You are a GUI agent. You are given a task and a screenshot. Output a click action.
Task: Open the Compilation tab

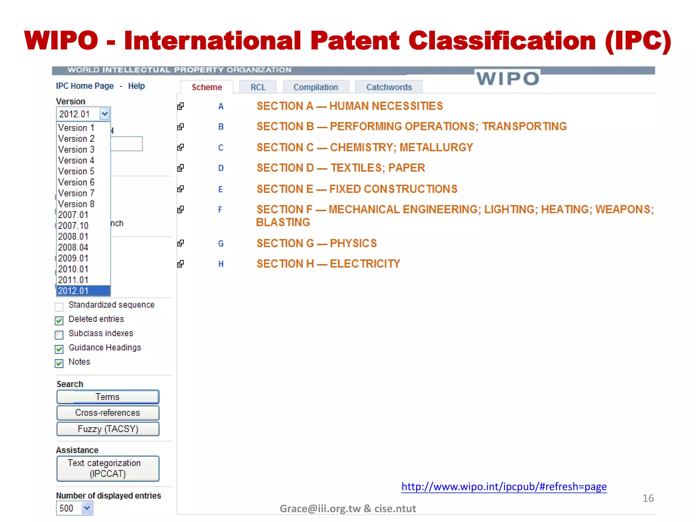(x=316, y=87)
